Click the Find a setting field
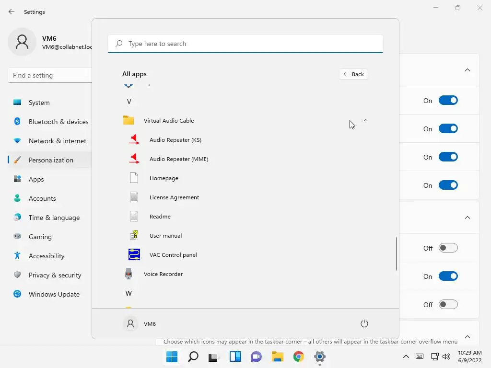491x368 pixels. pos(50,75)
